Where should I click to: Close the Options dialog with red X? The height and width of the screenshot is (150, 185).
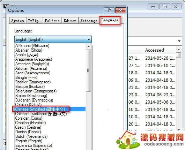click(x=120, y=10)
